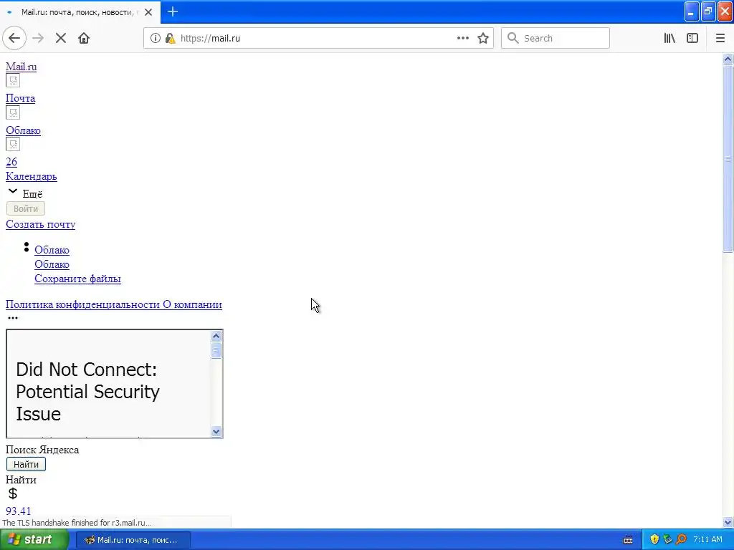734x550 pixels.
Task: Click the embedded frame scrollbar thumb
Action: [x=216, y=350]
